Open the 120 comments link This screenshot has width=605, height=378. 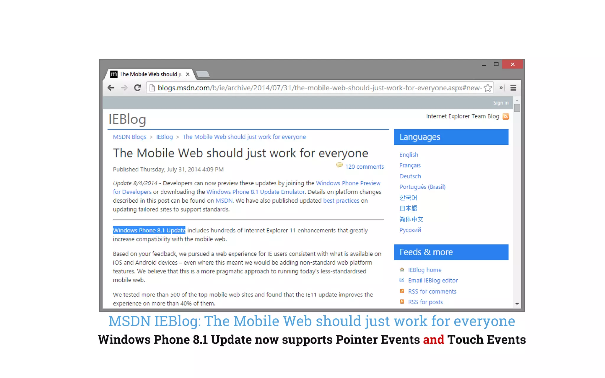365,167
